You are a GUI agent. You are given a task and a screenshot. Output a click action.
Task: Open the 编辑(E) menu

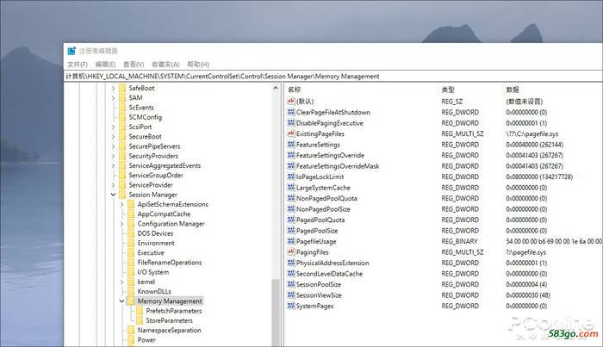[106, 64]
